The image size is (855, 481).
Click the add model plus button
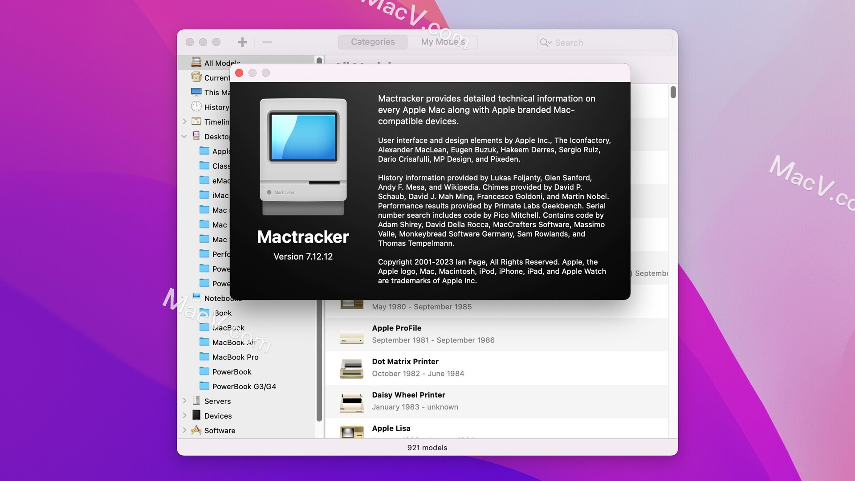click(x=242, y=42)
